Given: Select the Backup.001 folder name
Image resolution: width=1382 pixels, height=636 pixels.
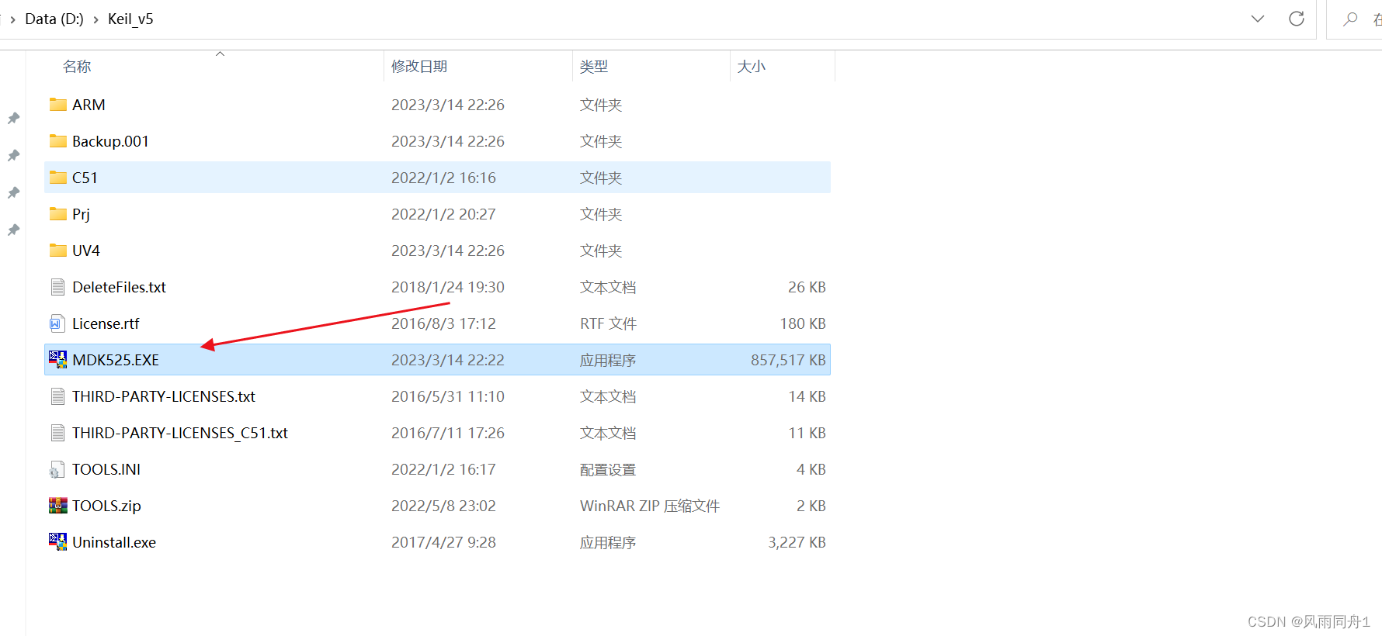Looking at the screenshot, I should [x=110, y=141].
